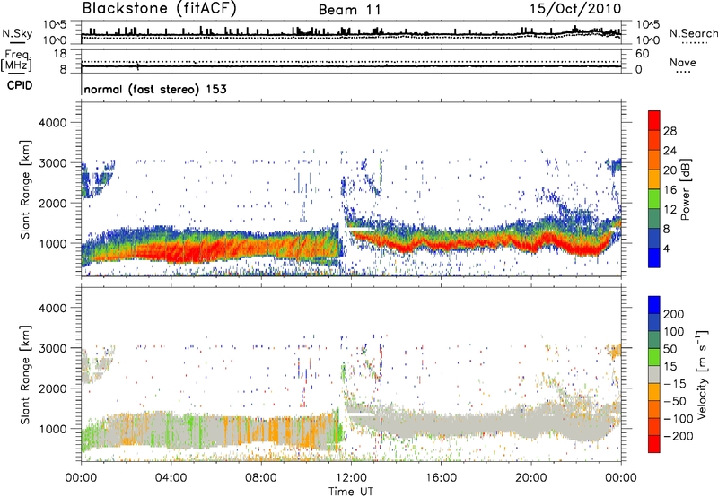
Task: Click velocity colorbar tick value -15
Action: coord(675,383)
